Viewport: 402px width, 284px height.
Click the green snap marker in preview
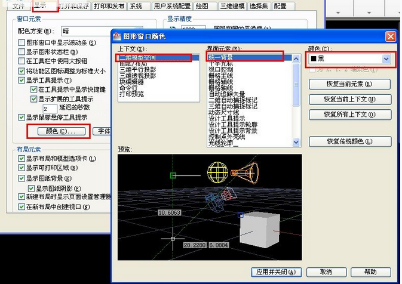[x=173, y=175]
